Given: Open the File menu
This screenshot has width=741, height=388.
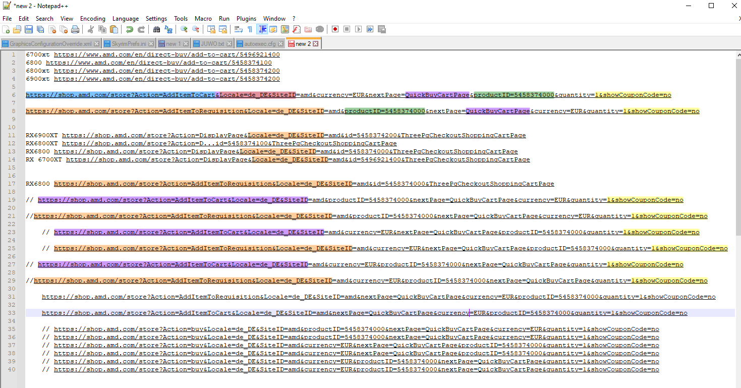Looking at the screenshot, I should click(7, 18).
